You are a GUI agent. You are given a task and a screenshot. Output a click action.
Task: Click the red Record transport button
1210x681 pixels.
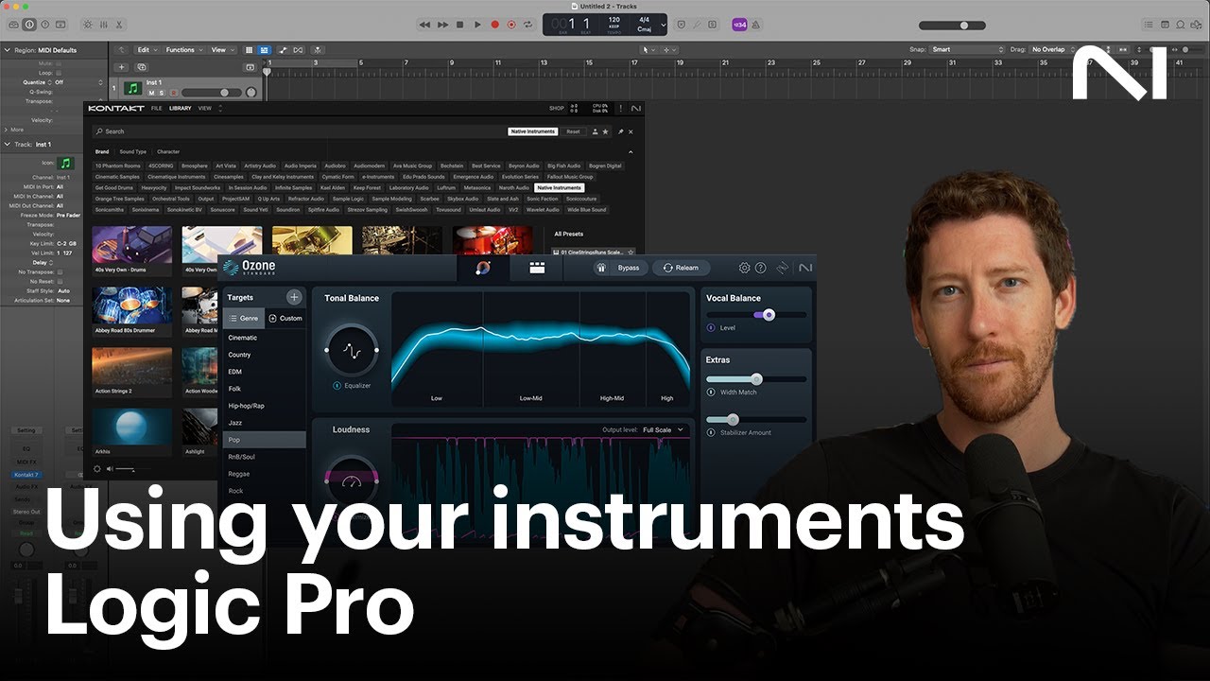tap(494, 25)
